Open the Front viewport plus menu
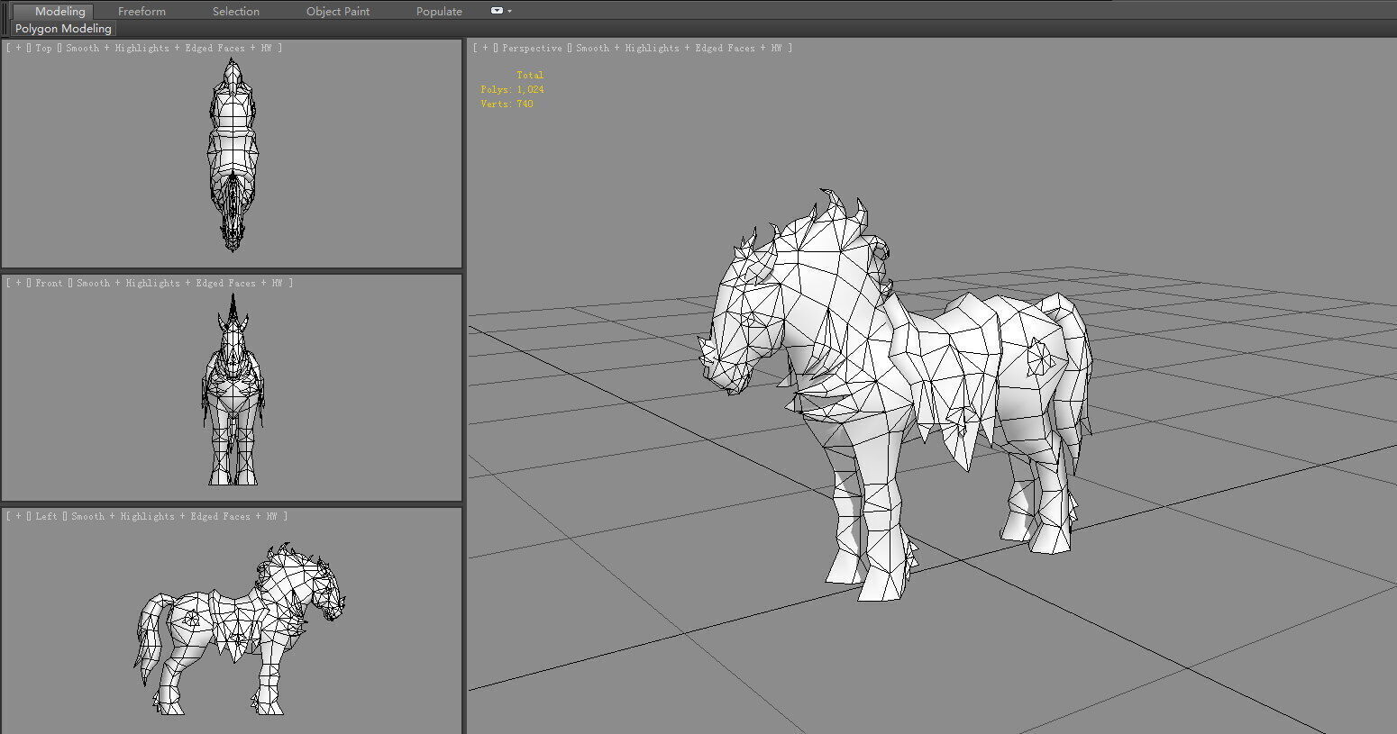The height and width of the screenshot is (734, 1397). (18, 283)
